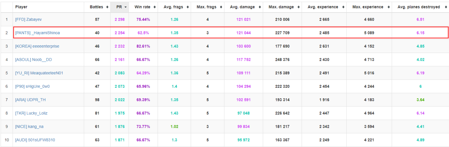
Task: Open [P90] sHigUre_0w0 player page
Action: 33,86
